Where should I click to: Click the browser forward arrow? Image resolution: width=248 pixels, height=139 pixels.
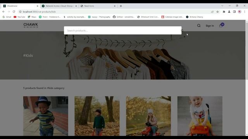pos(9,12)
